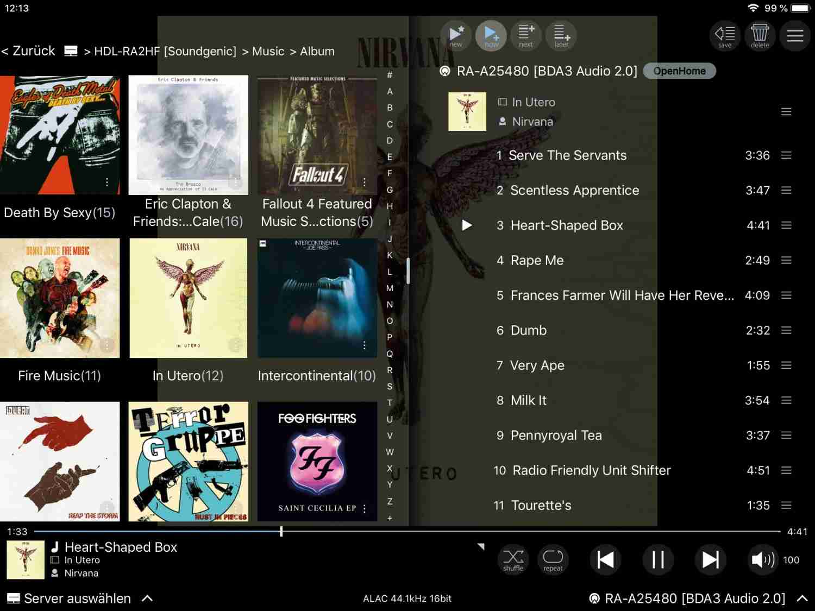Viewport: 815px width, 611px height.
Task: Delete the playlist with trash icon
Action: pyautogui.click(x=760, y=36)
